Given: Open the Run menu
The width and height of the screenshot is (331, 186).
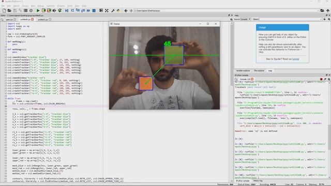Looking at the screenshot, I should (33, 6).
